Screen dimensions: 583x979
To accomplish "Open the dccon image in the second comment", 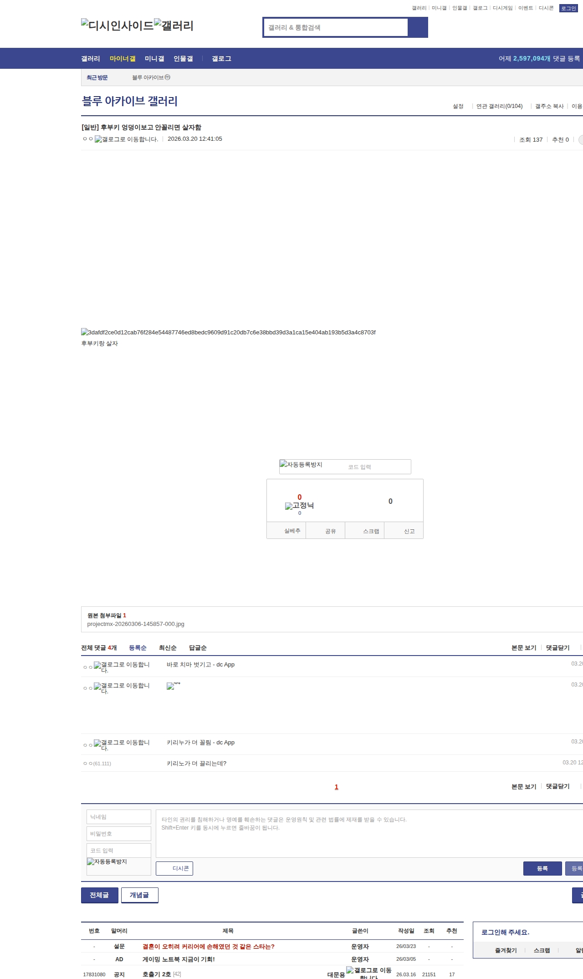I will tap(173, 686).
